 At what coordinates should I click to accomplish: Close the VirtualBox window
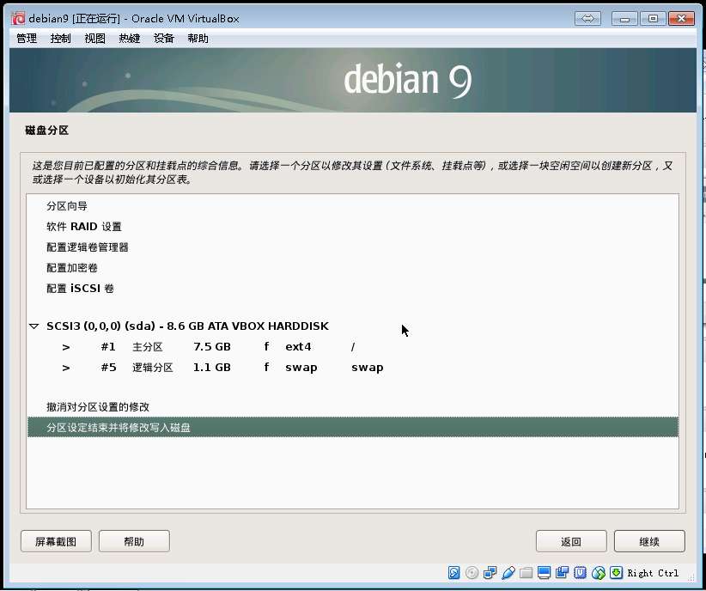click(681, 19)
